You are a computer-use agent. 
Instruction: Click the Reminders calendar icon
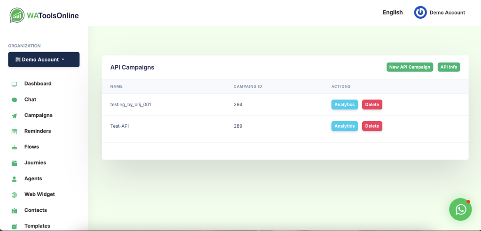pyautogui.click(x=15, y=131)
